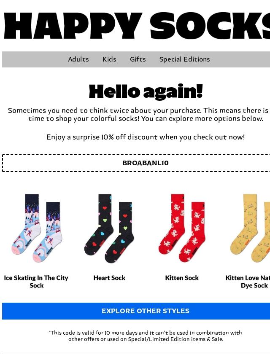The image size is (270, 360).
Task: View the Ice Skating In The City sock image
Action: pyautogui.click(x=36, y=228)
